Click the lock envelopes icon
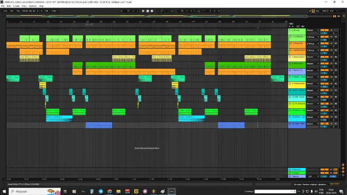The image size is (347, 195). click(303, 26)
